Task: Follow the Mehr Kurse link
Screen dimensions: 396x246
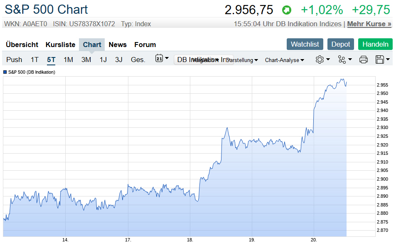Action: point(369,24)
